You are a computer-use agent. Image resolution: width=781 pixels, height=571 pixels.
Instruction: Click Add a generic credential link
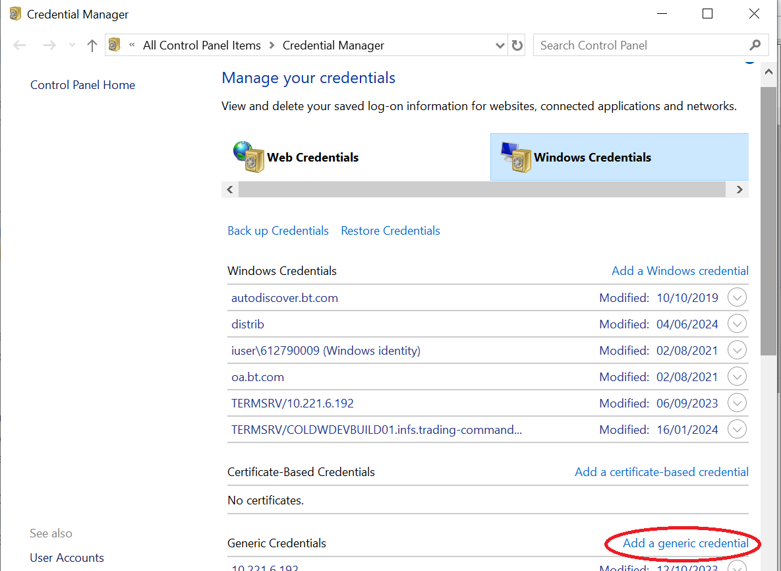point(685,543)
